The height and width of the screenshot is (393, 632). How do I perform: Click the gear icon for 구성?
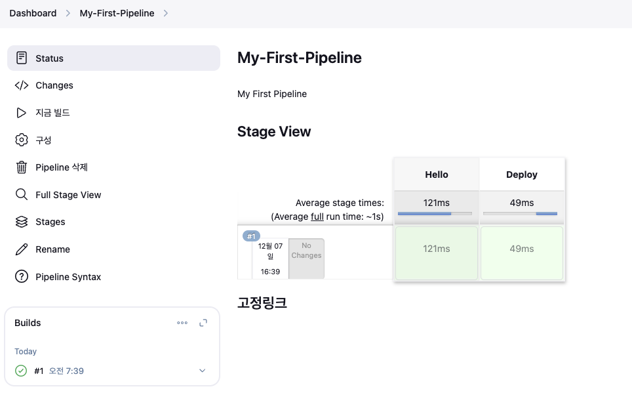point(22,140)
